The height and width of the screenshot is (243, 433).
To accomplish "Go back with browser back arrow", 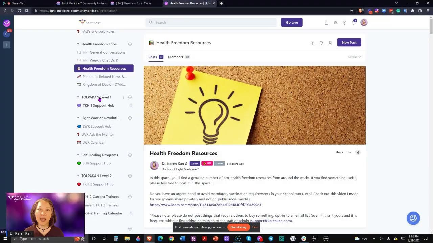I will click(5, 11).
